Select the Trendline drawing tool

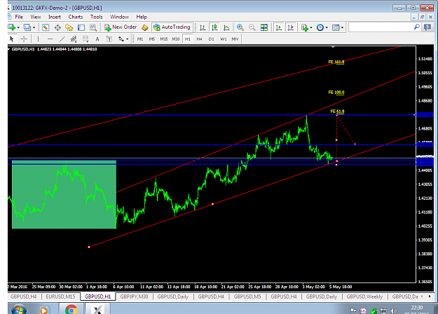62,39
